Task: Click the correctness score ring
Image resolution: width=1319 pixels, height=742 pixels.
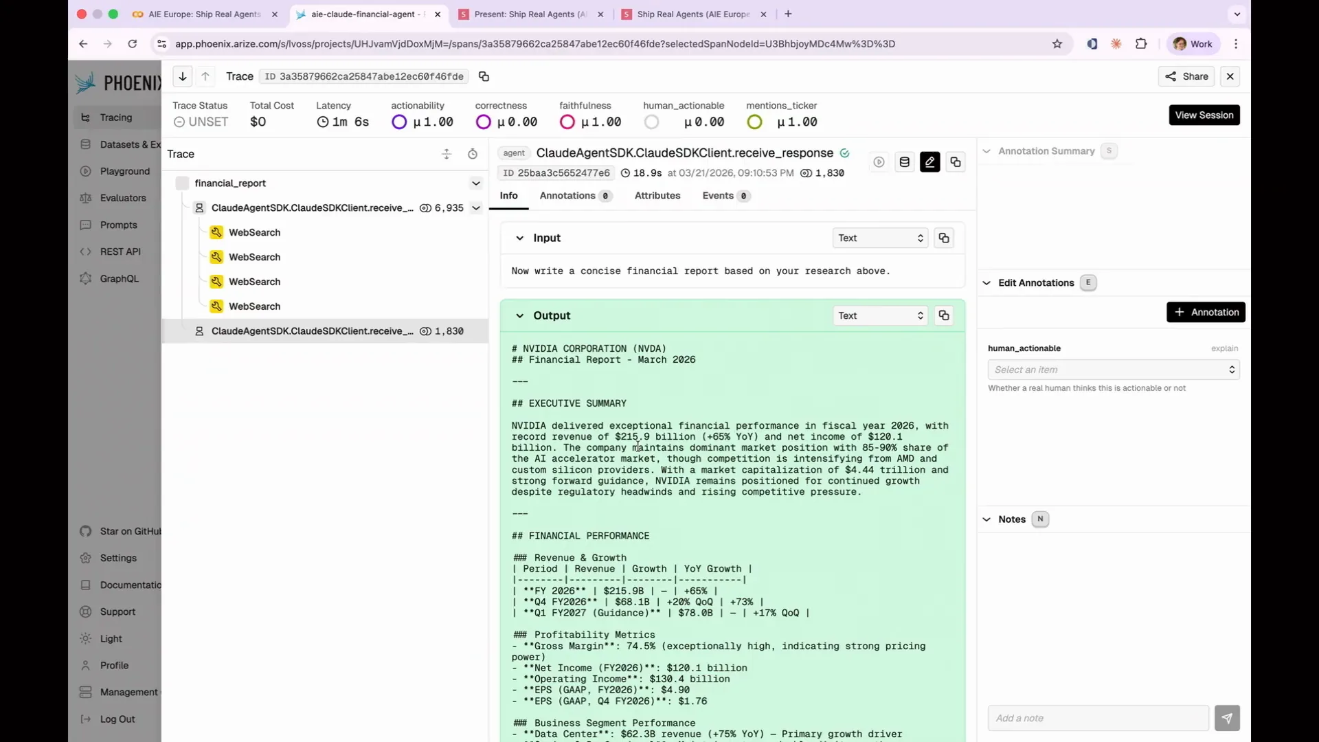Action: 484,122
